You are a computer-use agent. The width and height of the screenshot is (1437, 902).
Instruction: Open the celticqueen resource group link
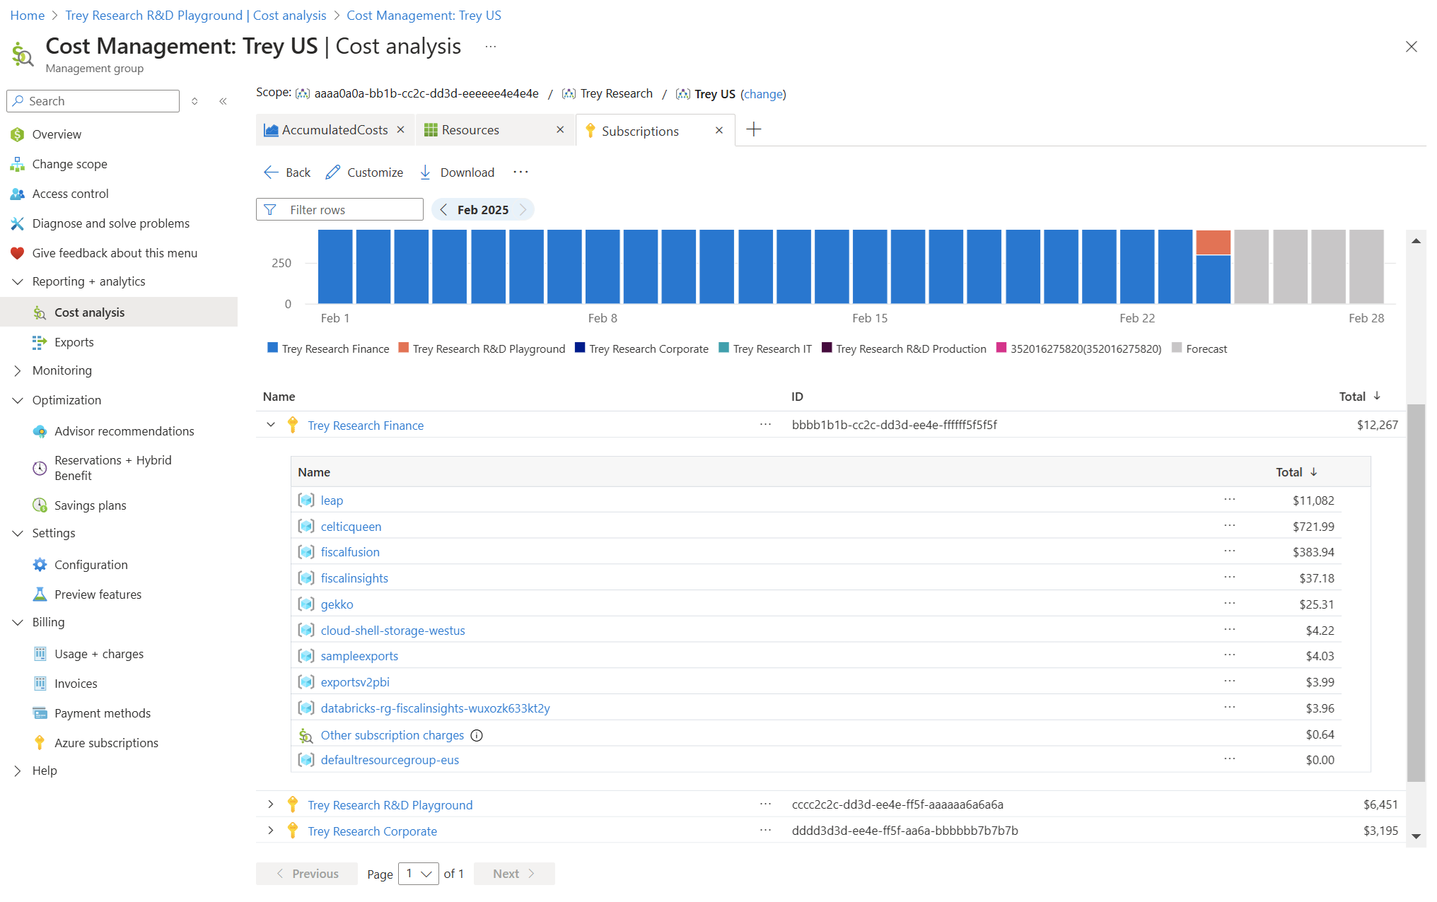pyautogui.click(x=351, y=527)
